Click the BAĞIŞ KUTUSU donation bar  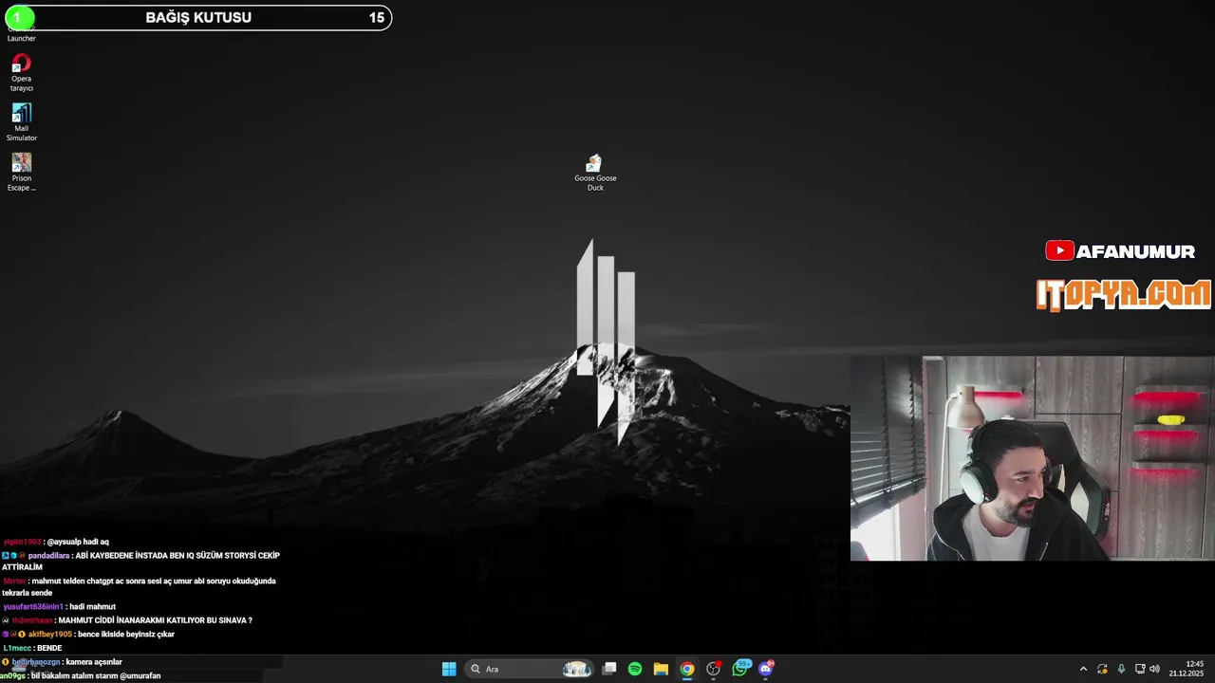tap(197, 17)
